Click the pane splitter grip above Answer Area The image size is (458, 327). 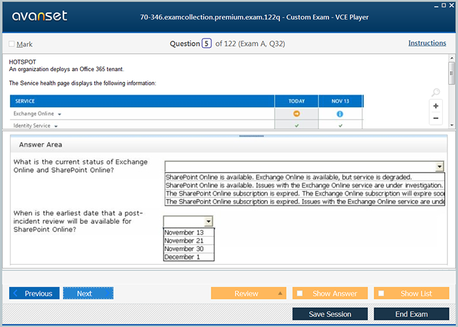click(251, 136)
